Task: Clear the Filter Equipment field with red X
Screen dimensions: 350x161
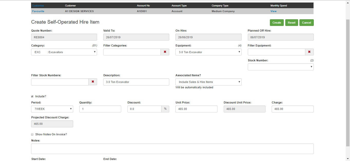Action: pos(309,52)
